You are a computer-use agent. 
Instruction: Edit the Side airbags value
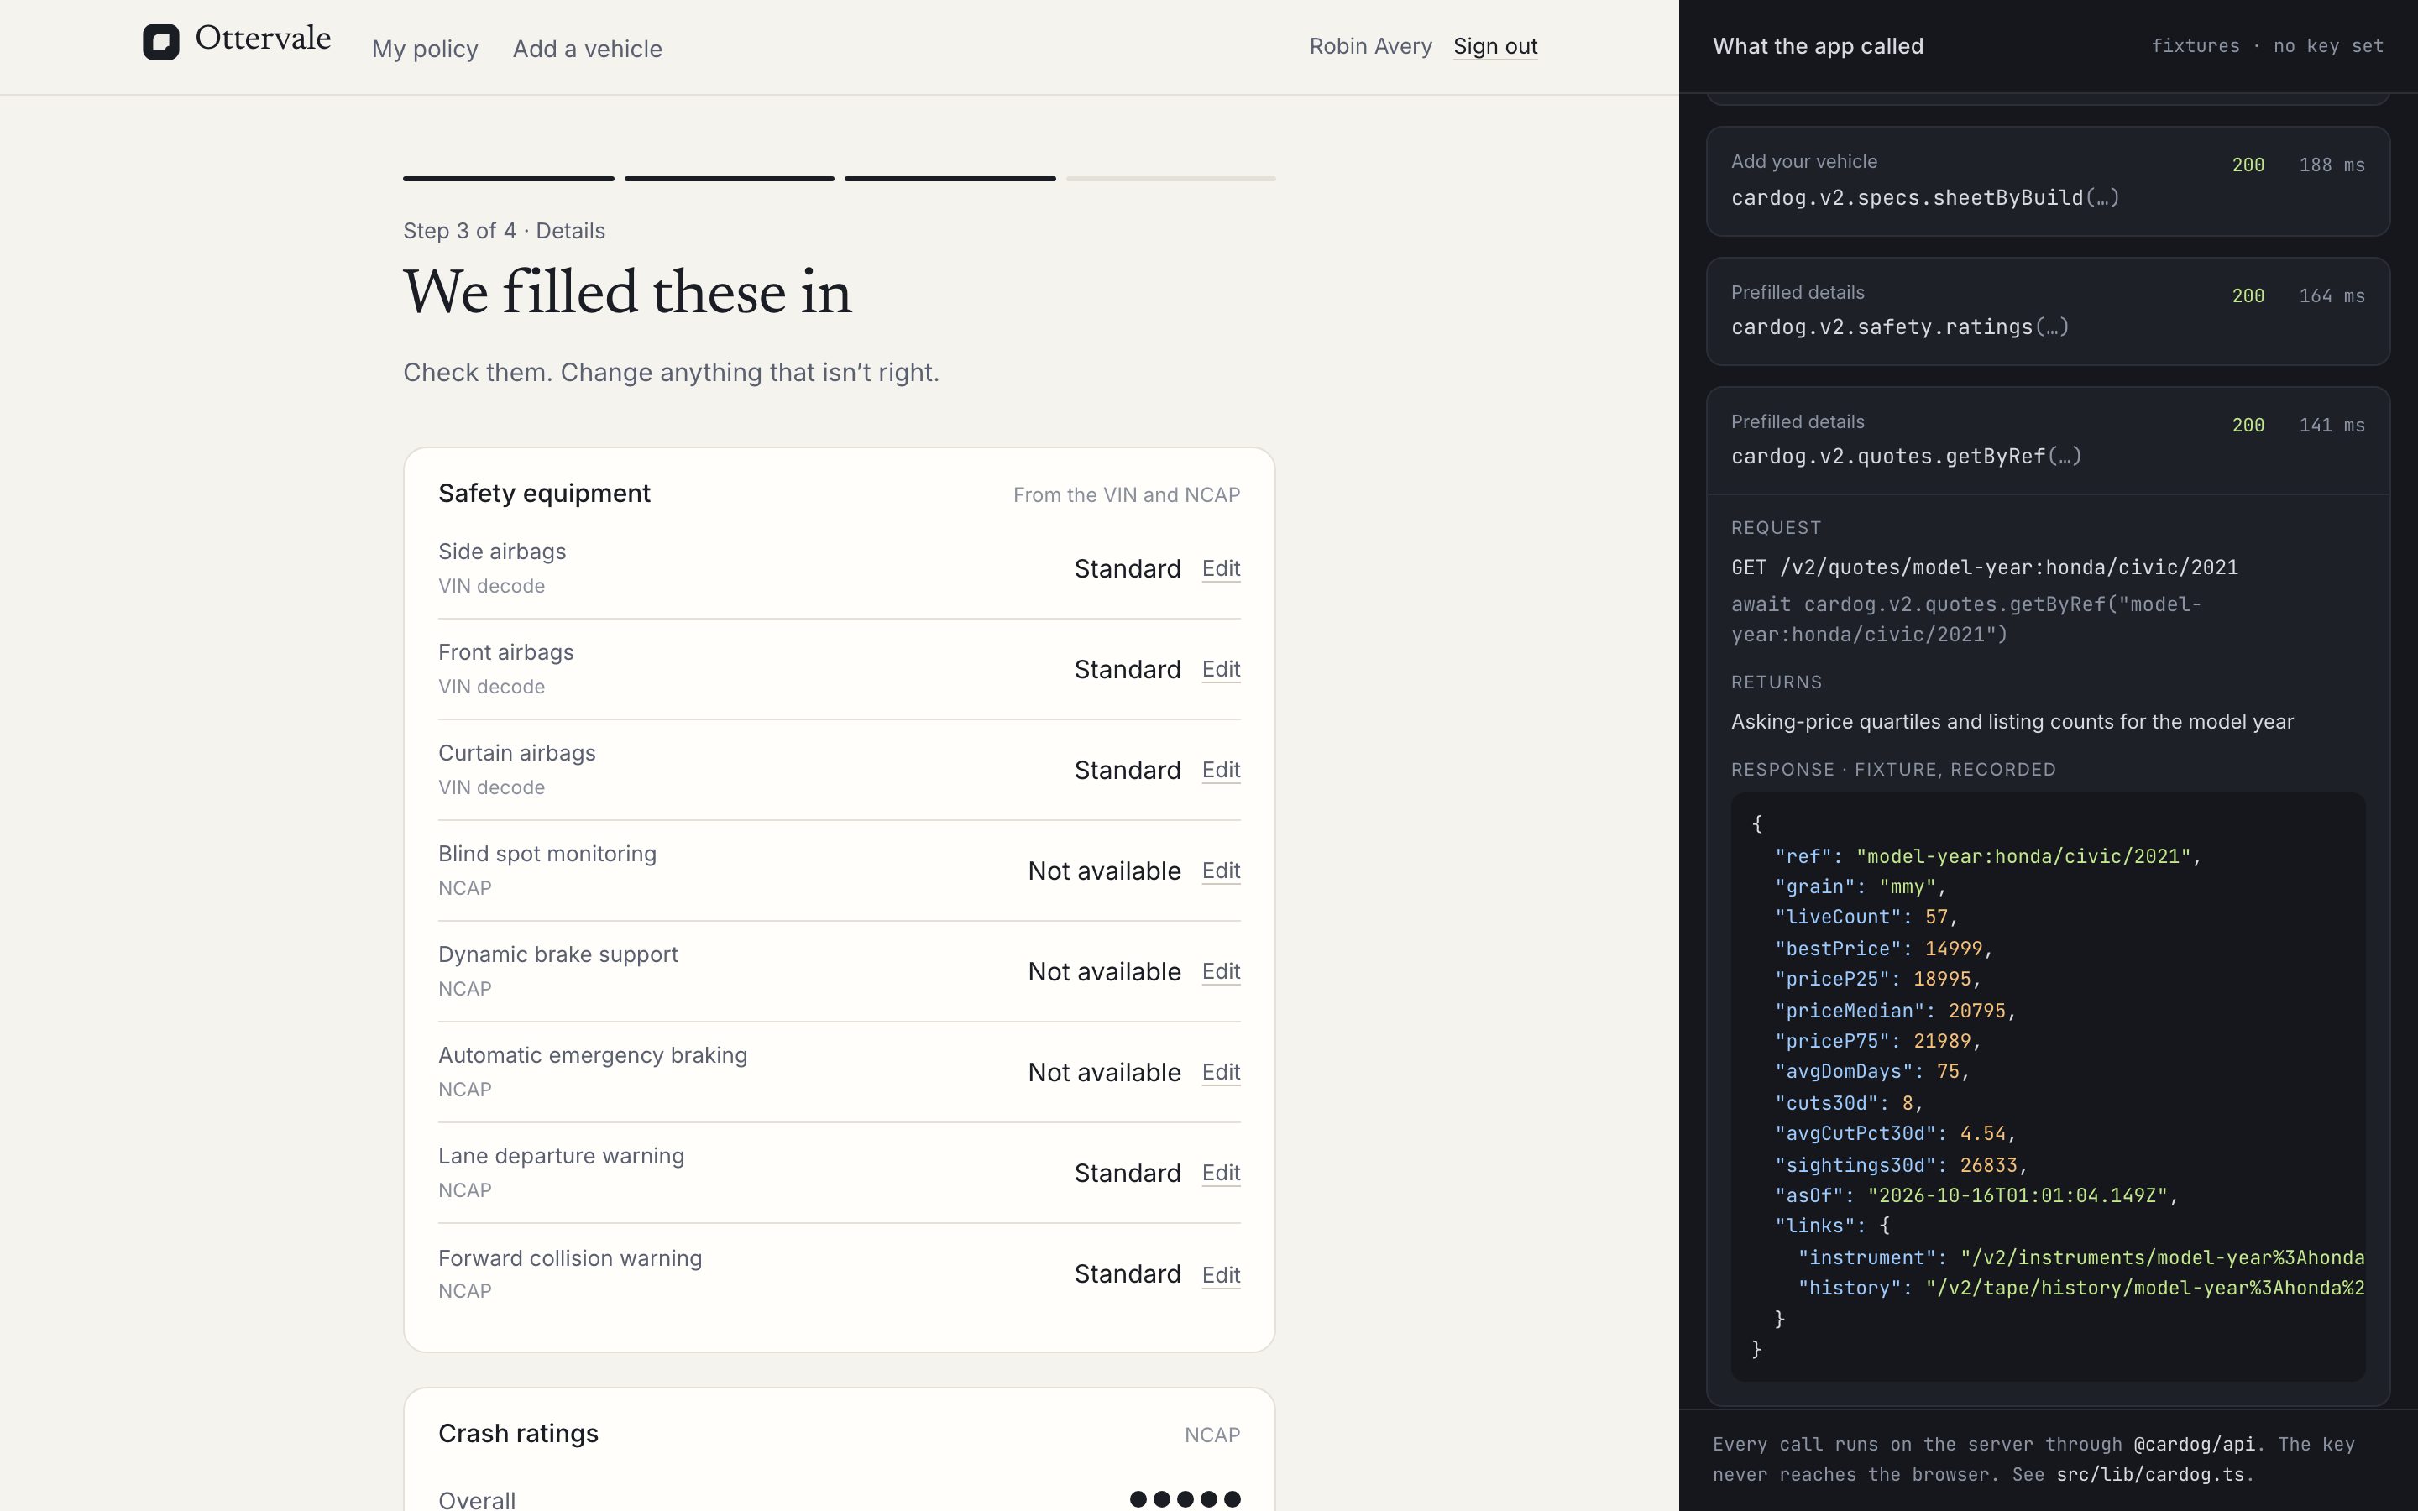click(x=1221, y=568)
